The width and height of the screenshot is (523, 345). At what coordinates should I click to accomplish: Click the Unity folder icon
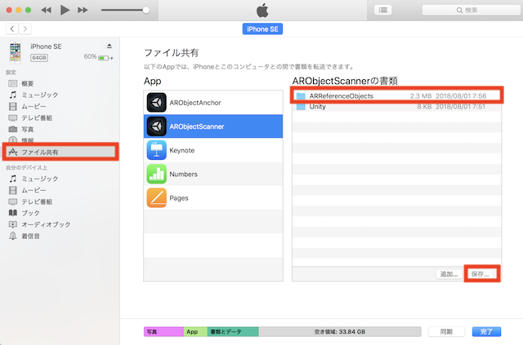pyautogui.click(x=301, y=107)
